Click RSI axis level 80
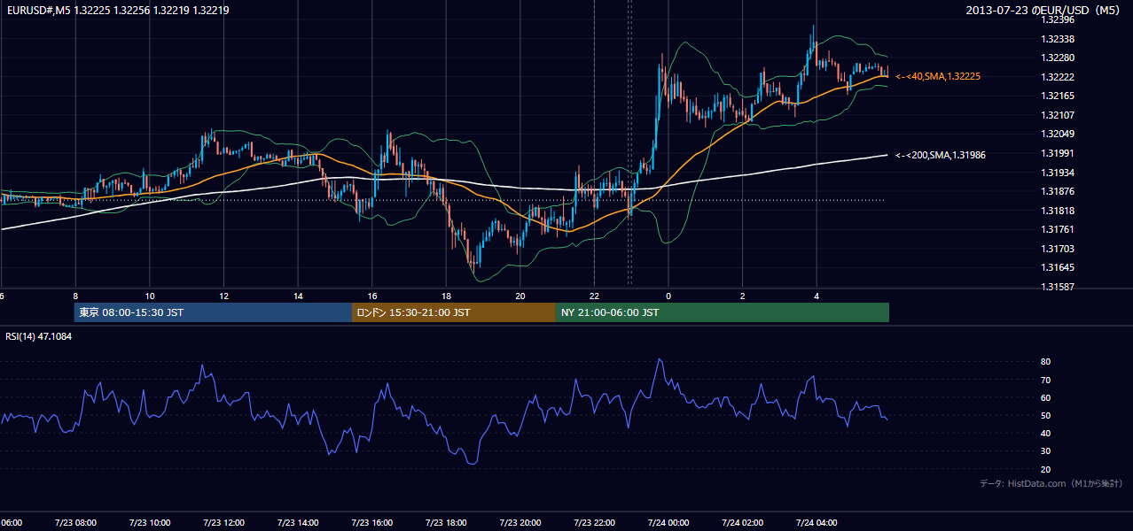This screenshot has width=1133, height=531. point(1046,362)
